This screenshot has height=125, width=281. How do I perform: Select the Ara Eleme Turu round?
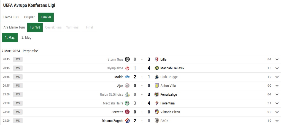14,27
